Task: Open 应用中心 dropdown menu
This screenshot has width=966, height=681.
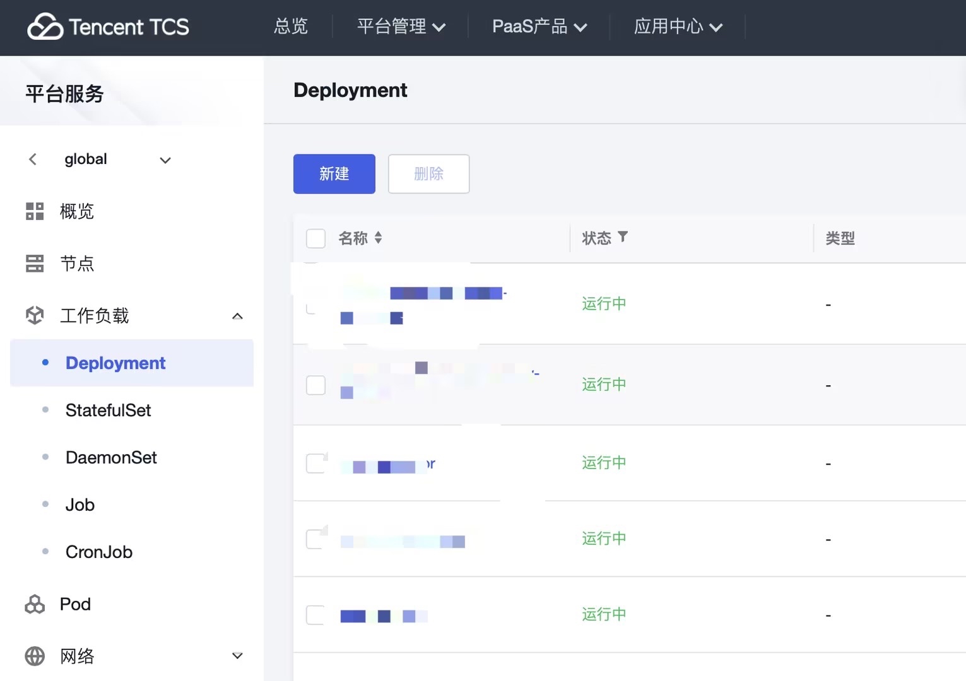Action: click(x=678, y=26)
